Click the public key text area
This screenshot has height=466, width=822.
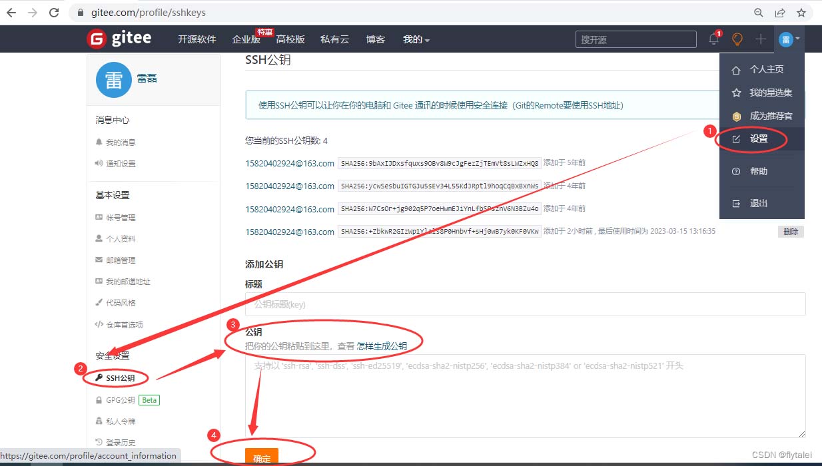coord(525,395)
